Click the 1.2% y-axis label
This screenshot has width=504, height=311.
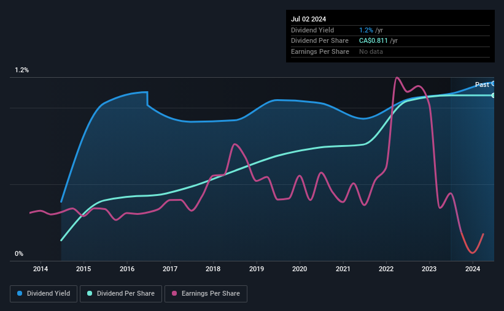click(x=22, y=70)
